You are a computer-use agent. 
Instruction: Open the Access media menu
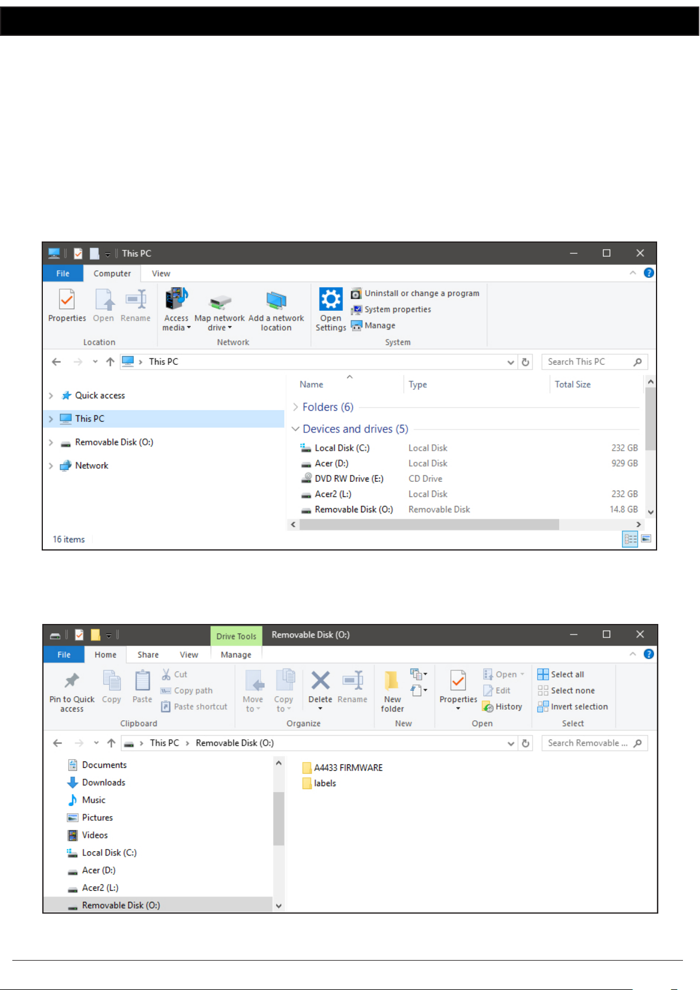coord(176,310)
